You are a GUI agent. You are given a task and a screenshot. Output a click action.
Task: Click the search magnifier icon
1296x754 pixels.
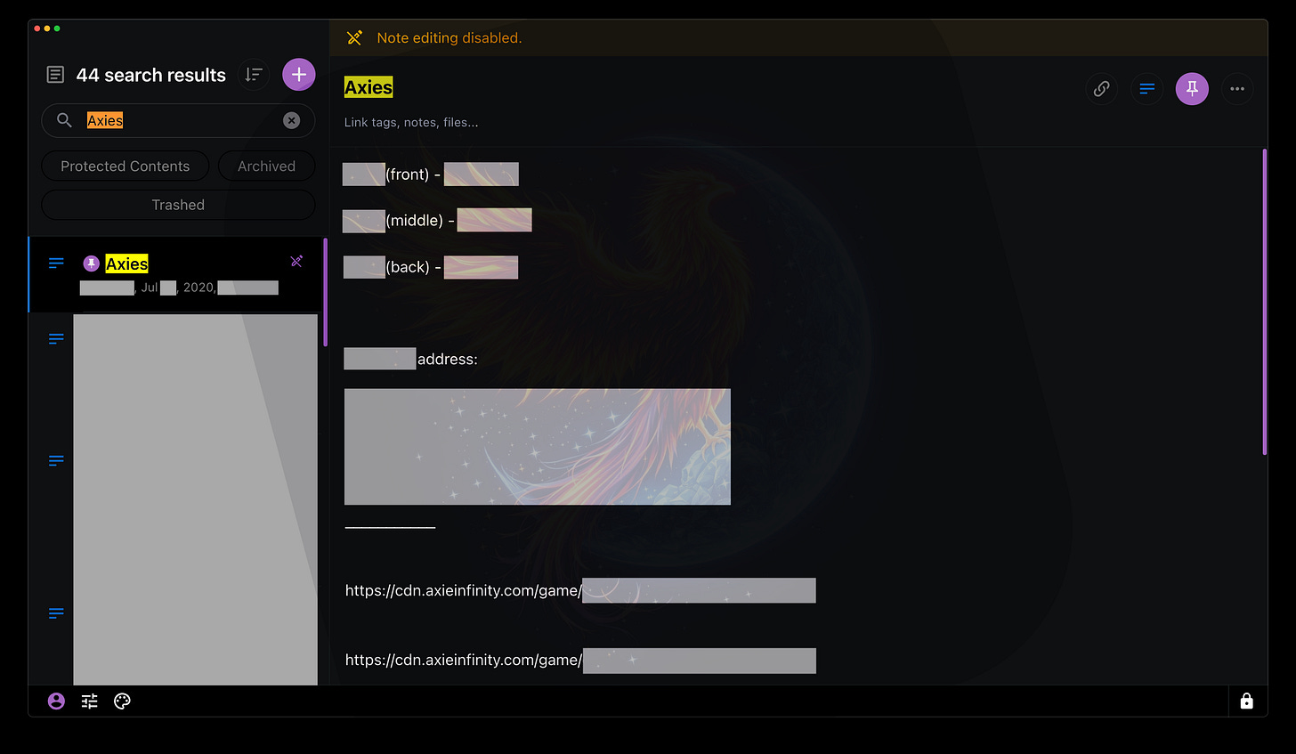(64, 120)
